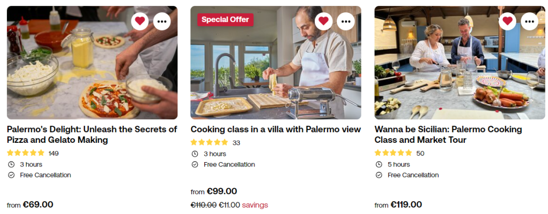Click Free Cancellation checkmark icon on pizza card

point(11,175)
